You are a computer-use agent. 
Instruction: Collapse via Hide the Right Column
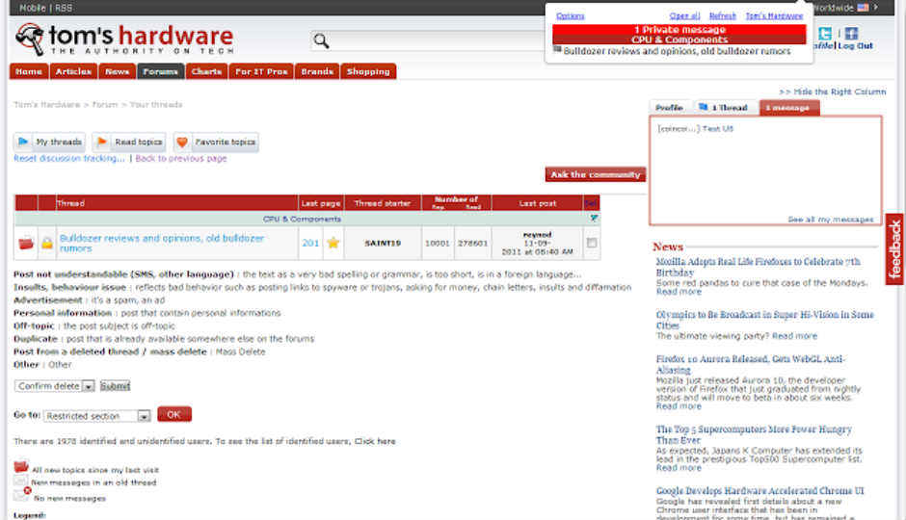click(832, 91)
